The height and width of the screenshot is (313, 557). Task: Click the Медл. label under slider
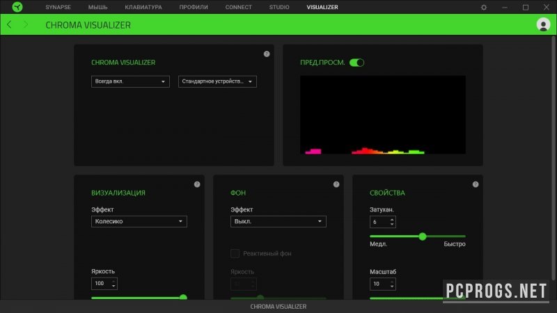pyautogui.click(x=378, y=244)
